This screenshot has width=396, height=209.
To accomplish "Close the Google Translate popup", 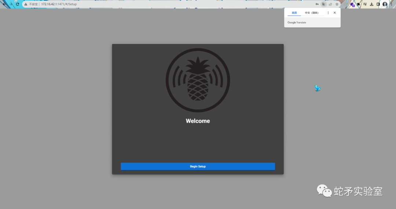I will (x=335, y=12).
